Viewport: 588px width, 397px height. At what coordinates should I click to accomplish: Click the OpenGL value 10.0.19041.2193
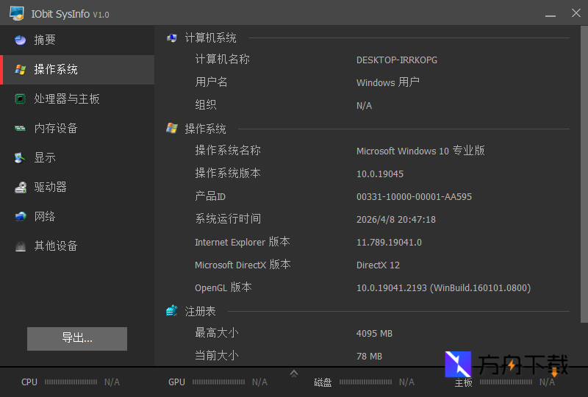tap(443, 287)
